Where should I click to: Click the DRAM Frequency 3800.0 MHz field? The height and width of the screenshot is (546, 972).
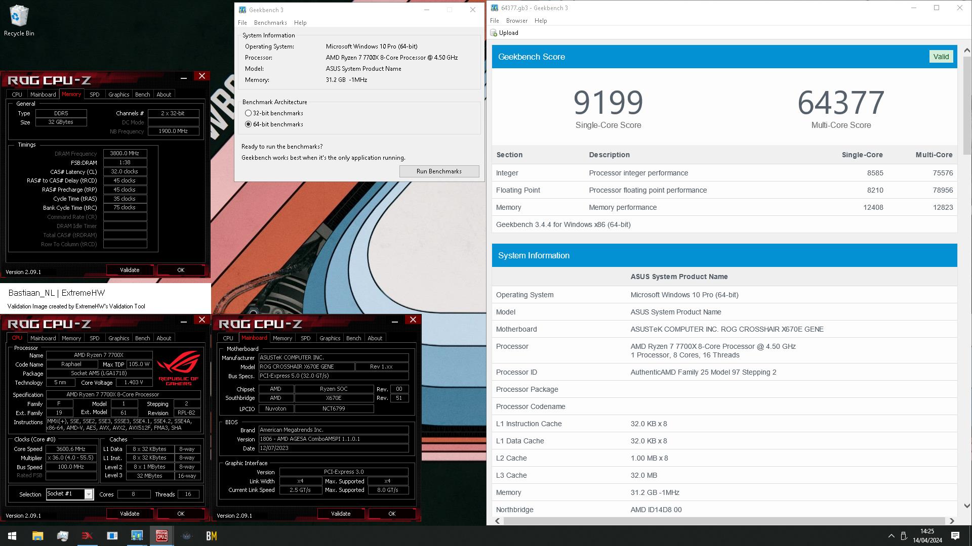125,154
